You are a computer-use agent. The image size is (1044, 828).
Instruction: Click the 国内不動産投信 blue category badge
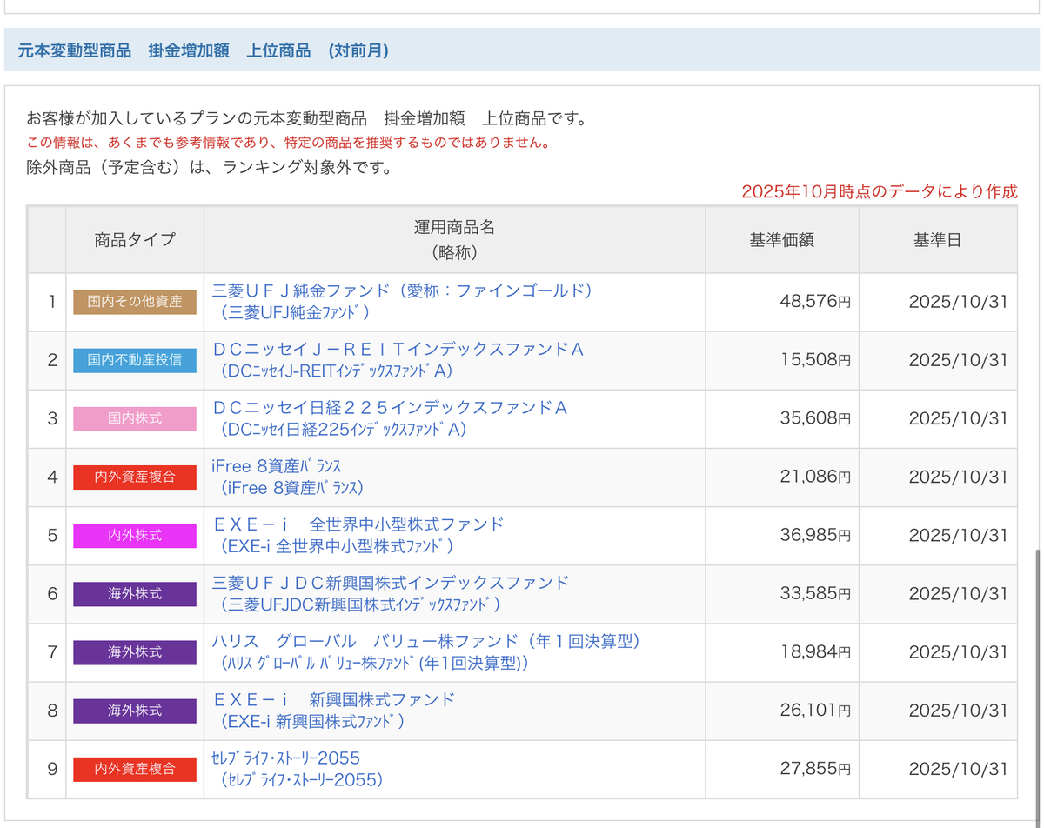(x=135, y=360)
